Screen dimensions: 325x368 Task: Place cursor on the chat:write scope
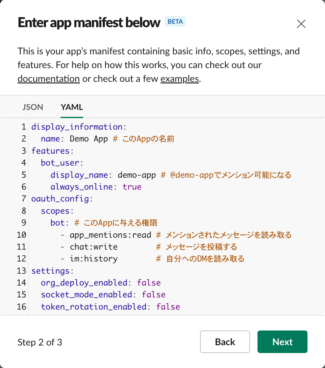[x=93, y=247]
